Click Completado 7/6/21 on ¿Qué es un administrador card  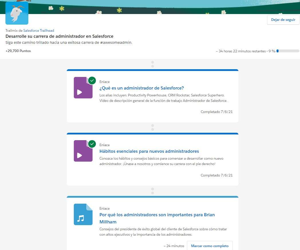(217, 112)
